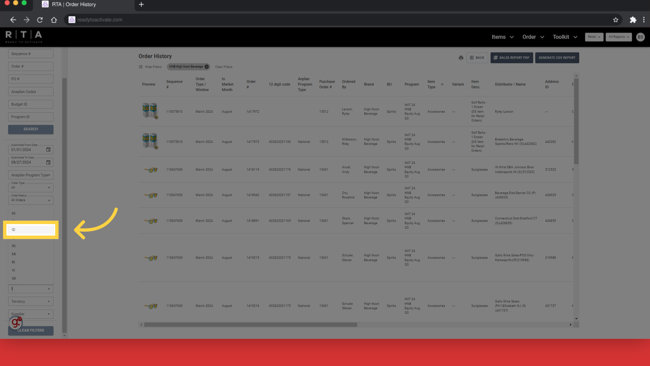Click the filter sidebar scrollbar
The width and height of the screenshot is (650, 366).
click(x=64, y=205)
